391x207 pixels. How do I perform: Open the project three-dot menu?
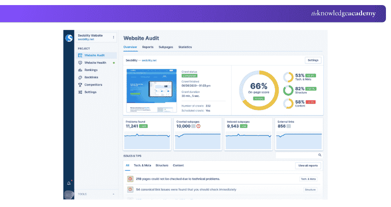click(114, 37)
